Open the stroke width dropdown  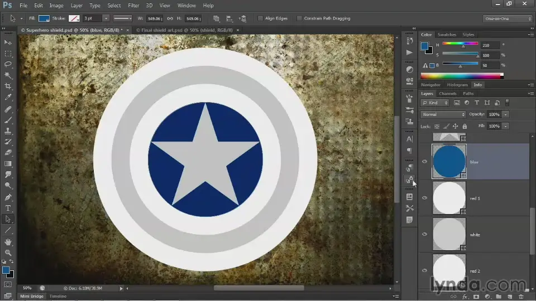click(106, 18)
